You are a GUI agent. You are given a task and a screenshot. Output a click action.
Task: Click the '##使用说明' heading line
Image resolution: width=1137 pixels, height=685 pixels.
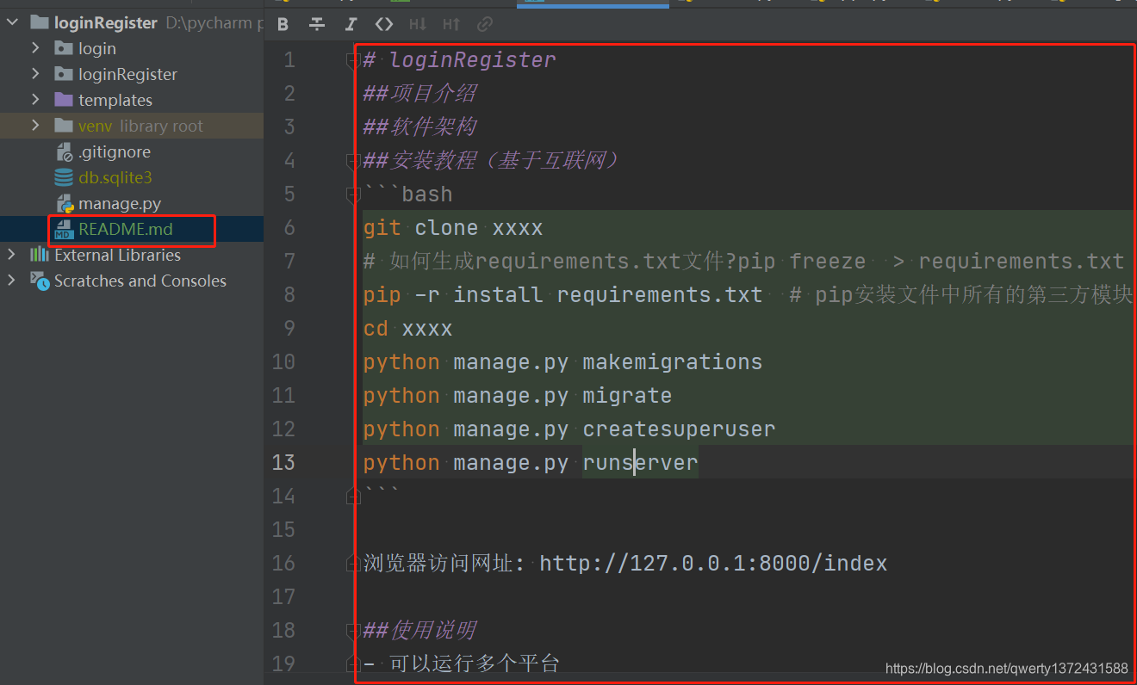pos(420,631)
